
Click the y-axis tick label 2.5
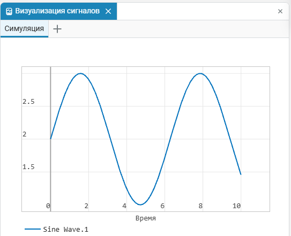click(28, 102)
